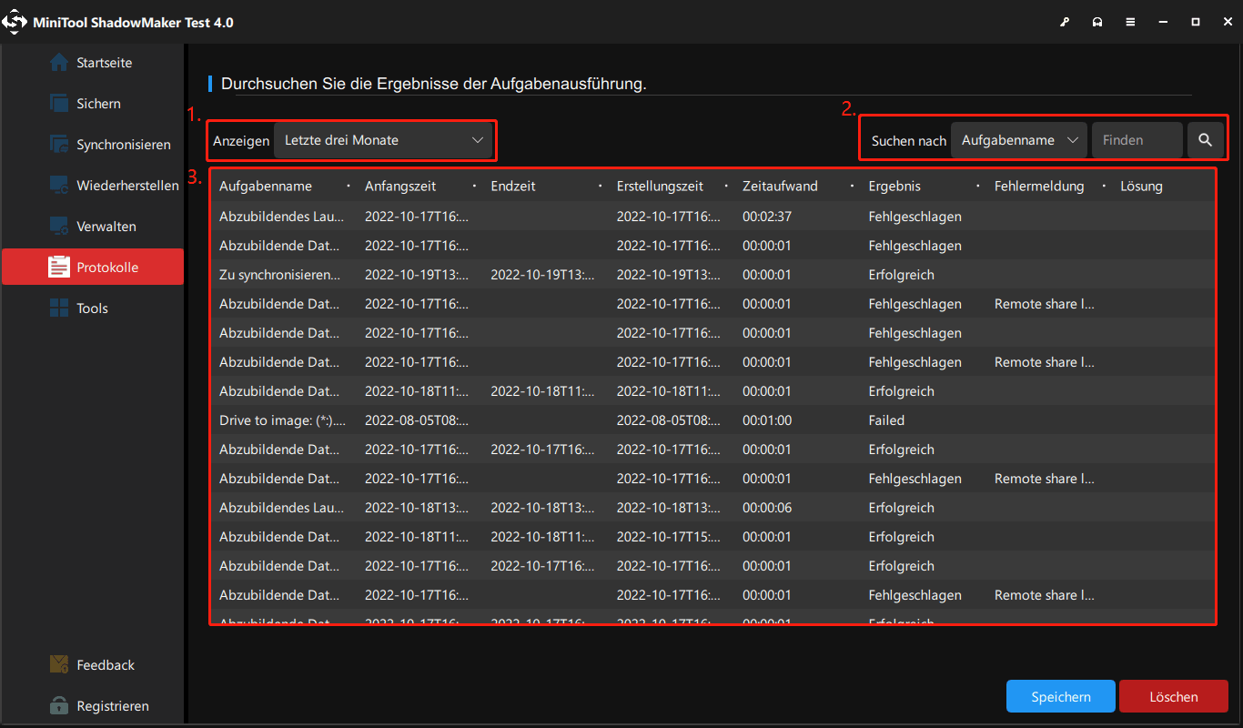The image size is (1243, 728).
Task: Click the Zeitaufwand column header
Action: pyautogui.click(x=780, y=186)
